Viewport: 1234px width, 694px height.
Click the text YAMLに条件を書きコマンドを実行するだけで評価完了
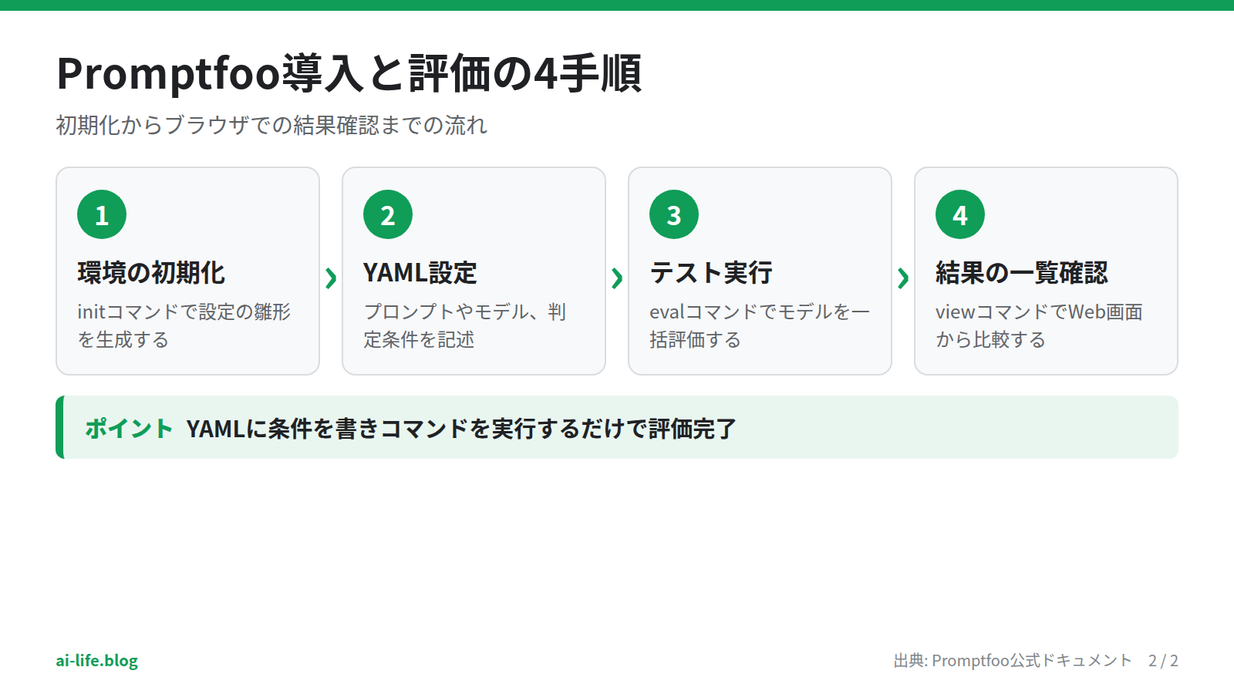[x=461, y=428]
